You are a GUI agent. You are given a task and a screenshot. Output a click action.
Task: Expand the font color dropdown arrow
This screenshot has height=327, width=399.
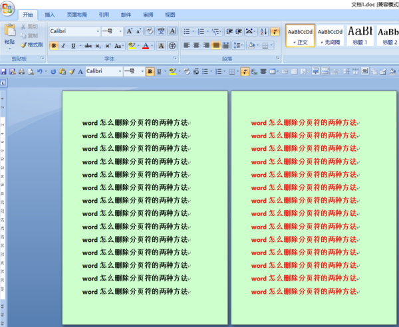point(152,46)
